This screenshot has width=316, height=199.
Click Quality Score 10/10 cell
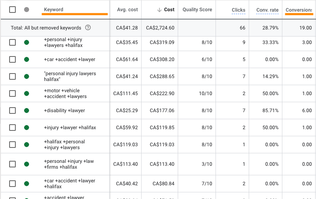click(206, 93)
